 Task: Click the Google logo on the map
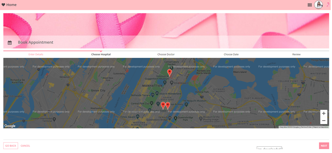click(10, 126)
